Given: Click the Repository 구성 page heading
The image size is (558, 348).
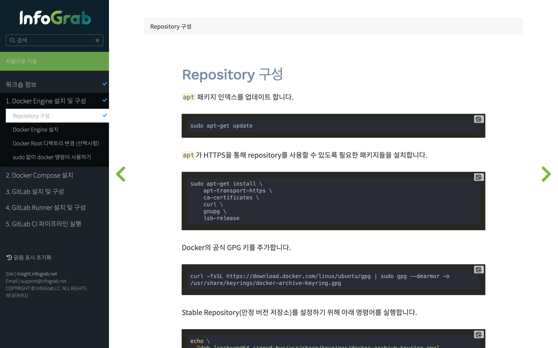Looking at the screenshot, I should pyautogui.click(x=233, y=75).
